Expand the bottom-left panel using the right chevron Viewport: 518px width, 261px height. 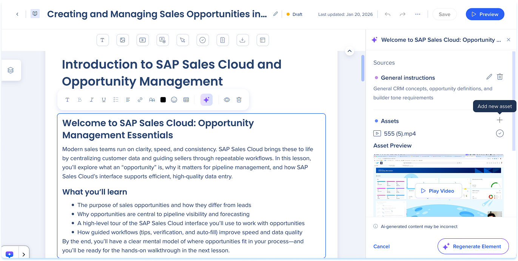tap(23, 255)
